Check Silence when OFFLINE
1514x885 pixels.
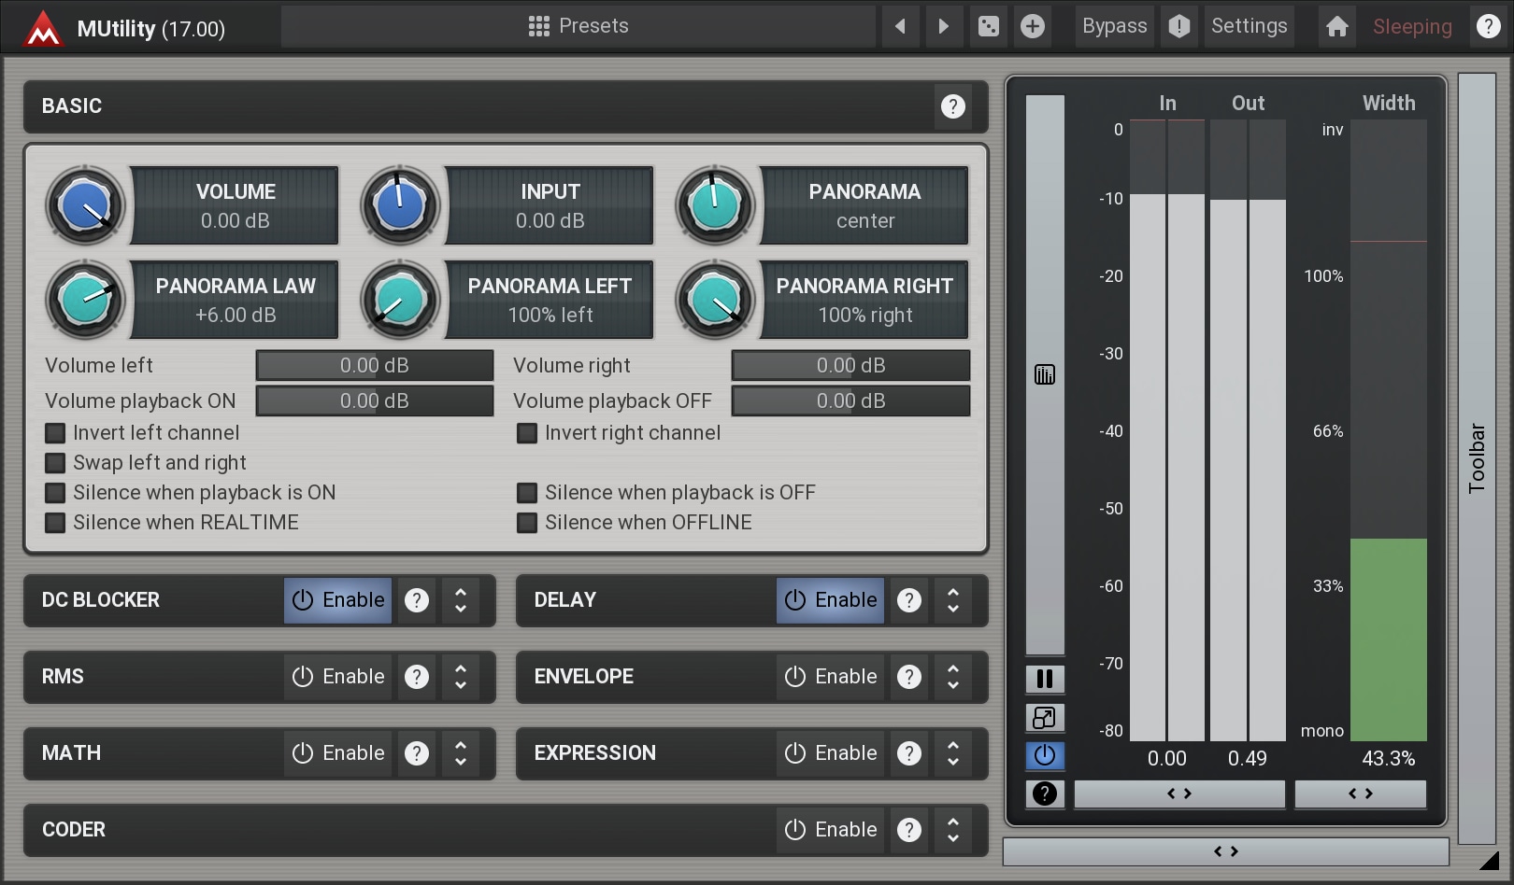[x=527, y=523]
